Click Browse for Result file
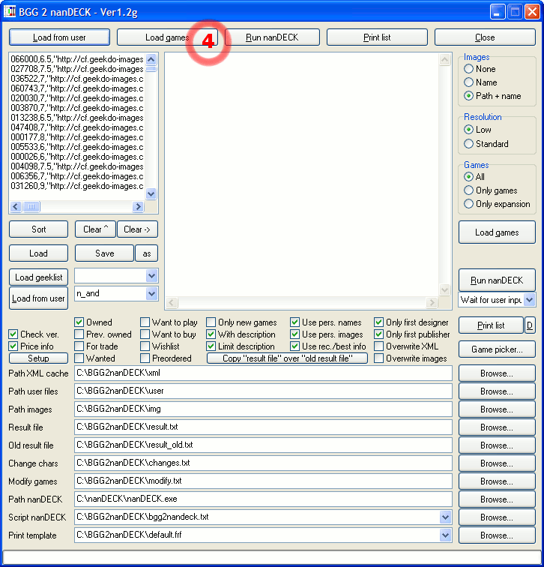This screenshot has width=544, height=567. coord(497,427)
